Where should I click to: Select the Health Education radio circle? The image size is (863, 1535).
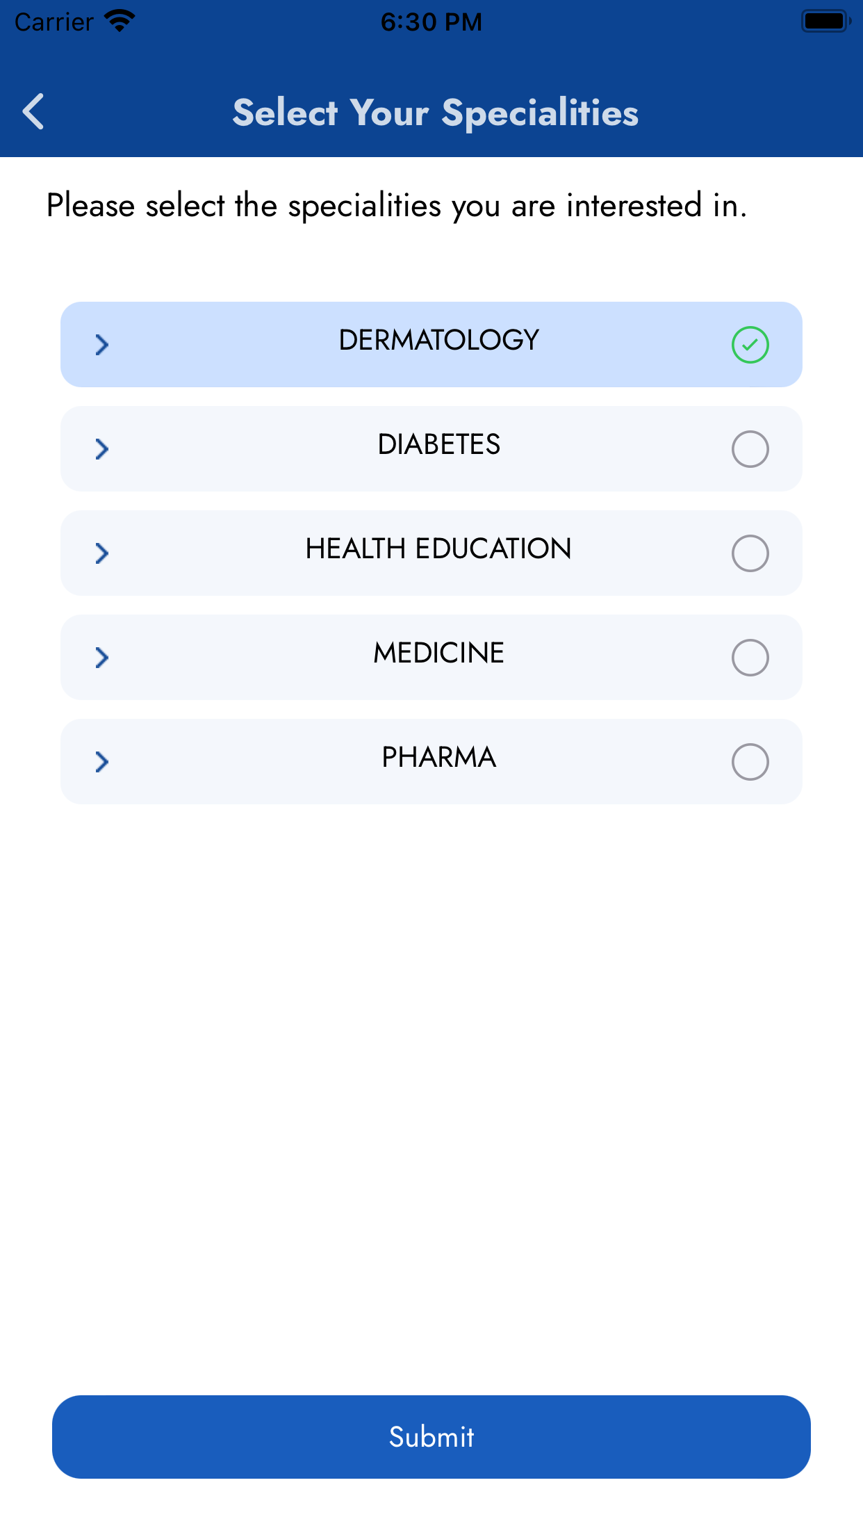point(750,553)
